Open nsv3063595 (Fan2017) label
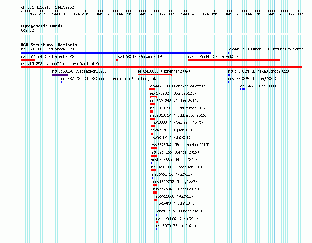The image size is (312, 243). click(x=177, y=218)
